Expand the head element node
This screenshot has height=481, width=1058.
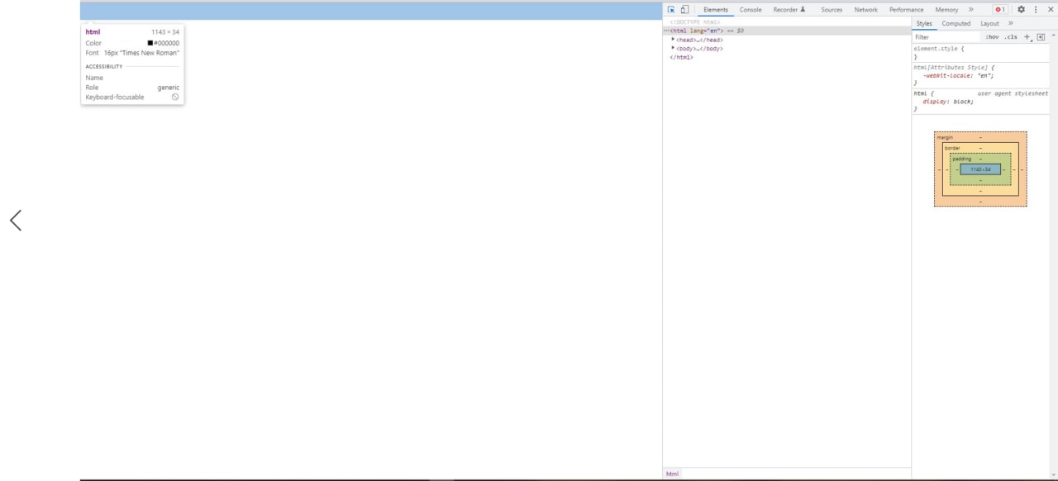(x=674, y=40)
